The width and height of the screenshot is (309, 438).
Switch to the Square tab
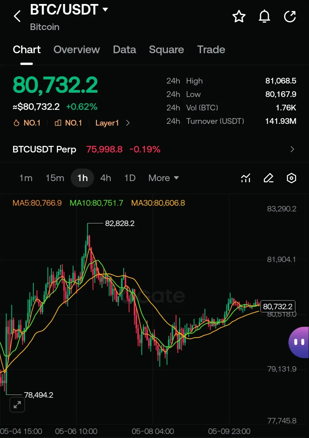167,50
